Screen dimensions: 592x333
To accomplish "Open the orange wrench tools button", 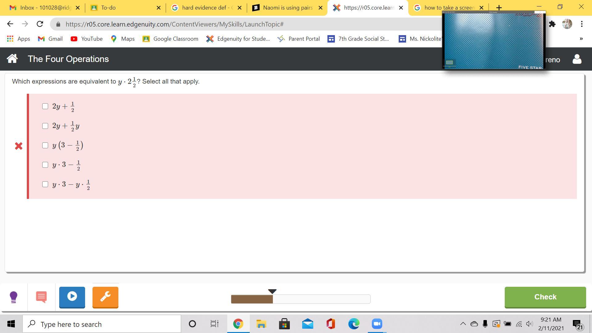I will (105, 297).
